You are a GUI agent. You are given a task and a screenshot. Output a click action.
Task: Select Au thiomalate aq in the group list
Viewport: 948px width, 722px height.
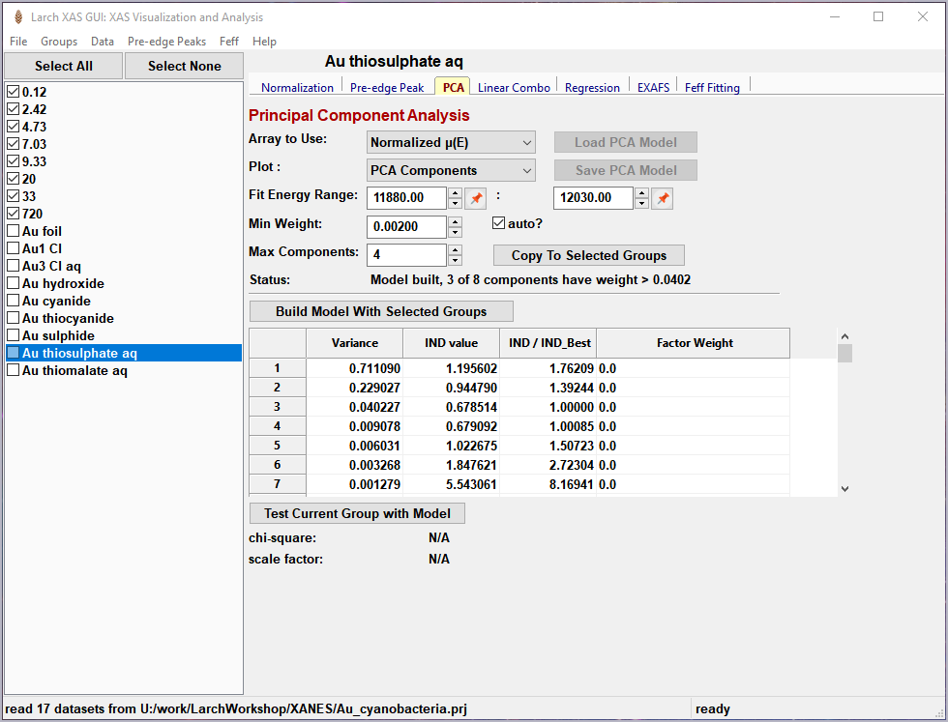pos(74,371)
